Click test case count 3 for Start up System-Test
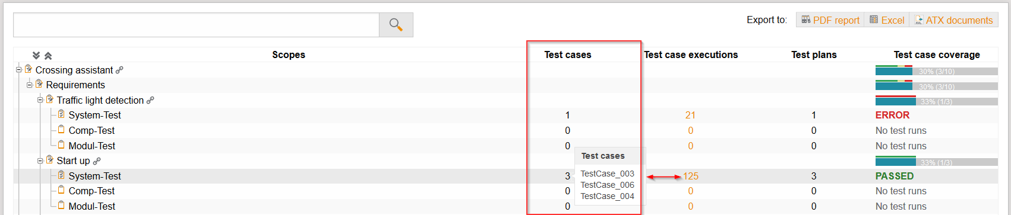Viewport: 1011px width, 215px height. coord(567,176)
